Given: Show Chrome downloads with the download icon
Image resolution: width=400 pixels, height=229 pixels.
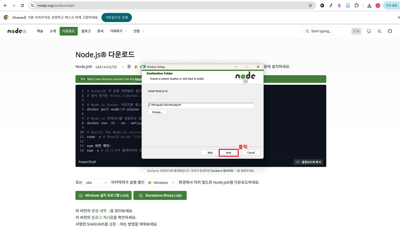Looking at the screenshot, I should pos(369,5).
